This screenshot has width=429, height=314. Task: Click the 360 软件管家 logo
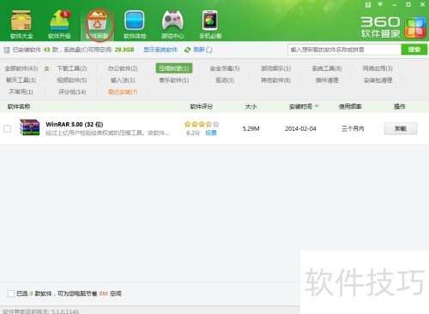coord(393,27)
